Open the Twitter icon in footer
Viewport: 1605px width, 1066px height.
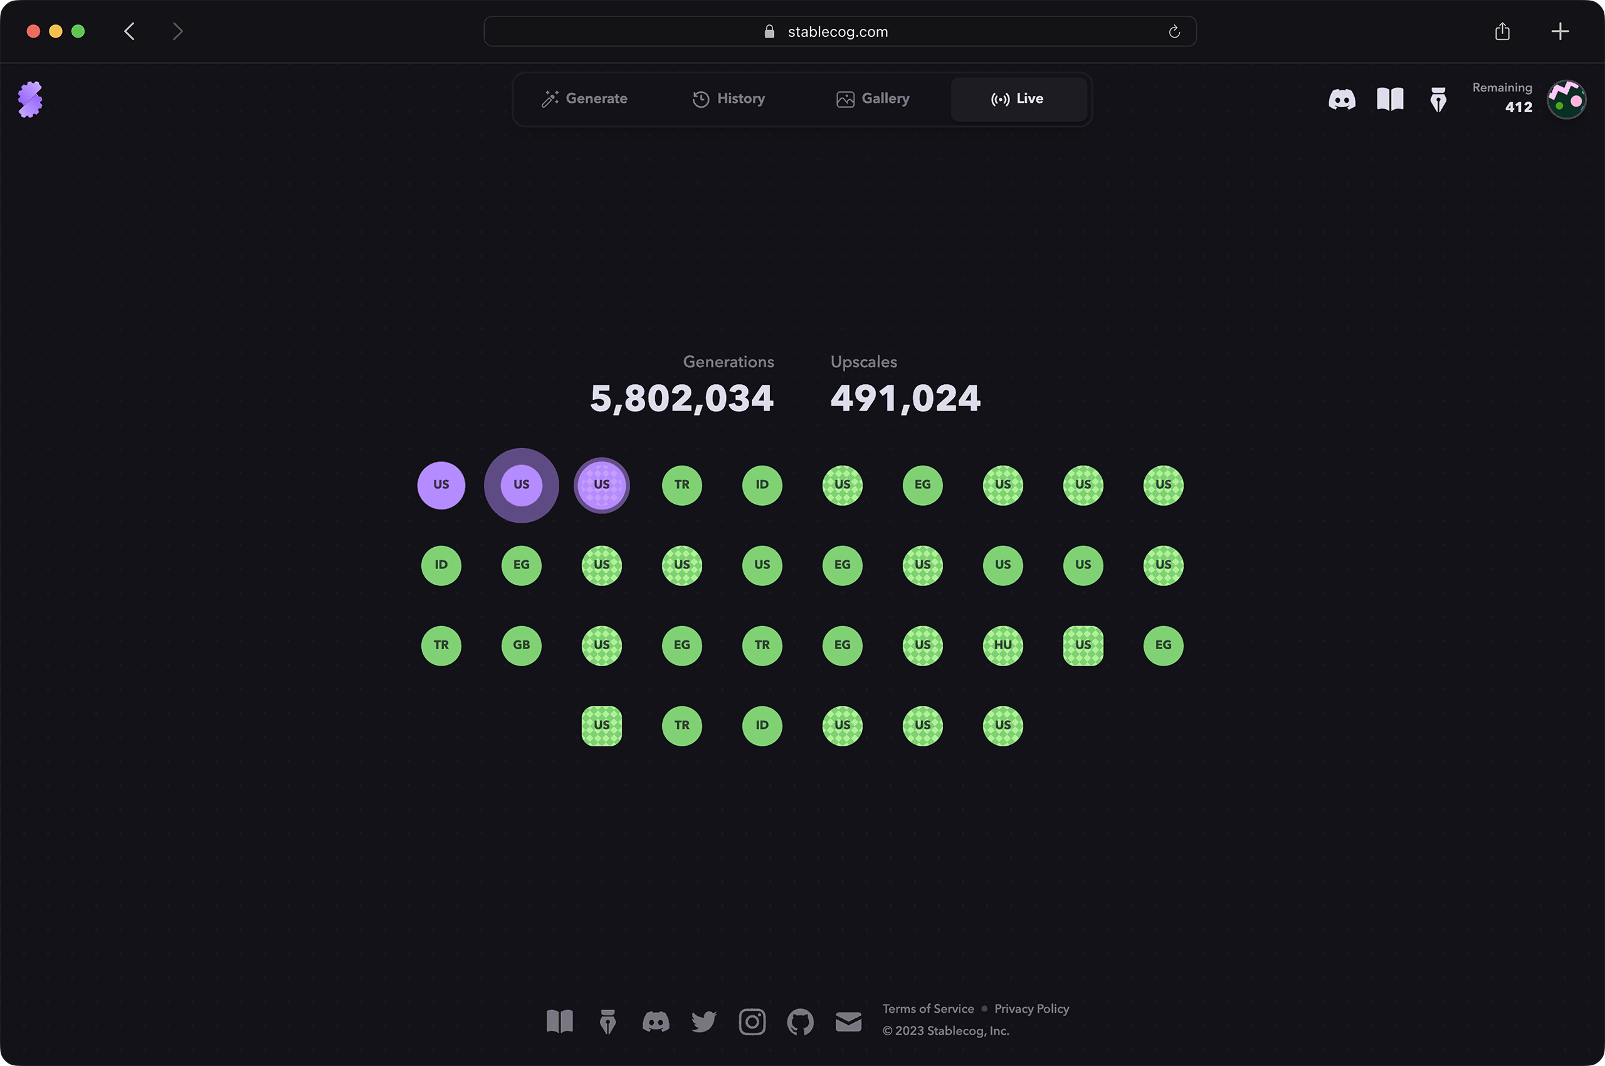click(703, 1021)
